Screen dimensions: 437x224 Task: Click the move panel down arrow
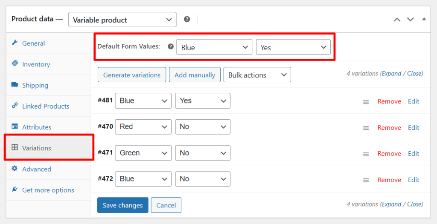(410, 20)
